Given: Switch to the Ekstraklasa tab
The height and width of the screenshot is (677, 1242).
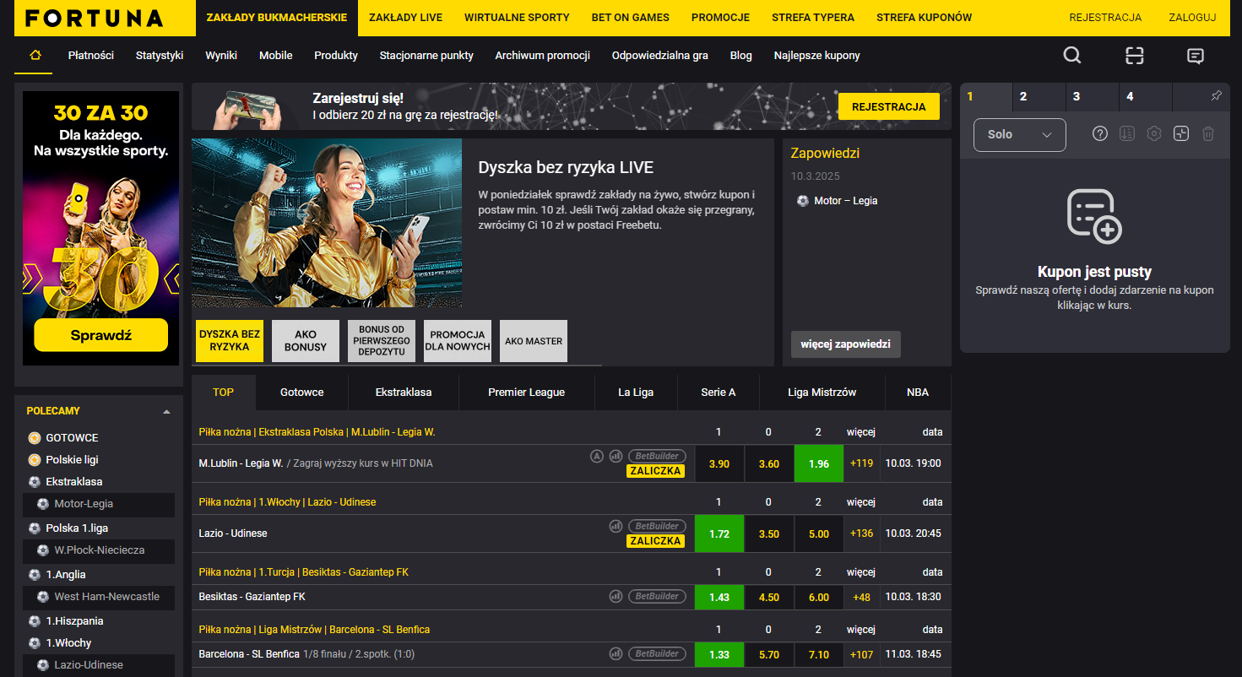Looking at the screenshot, I should [x=404, y=392].
